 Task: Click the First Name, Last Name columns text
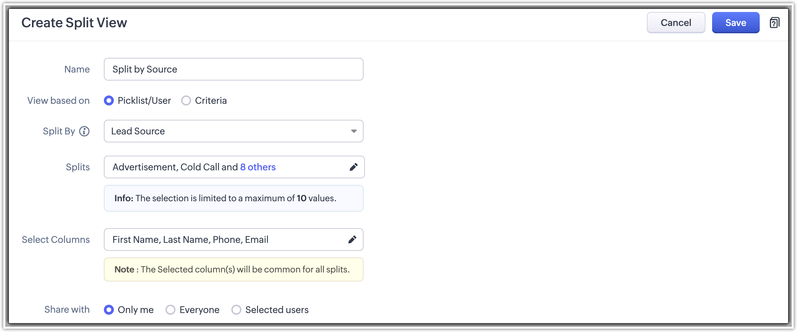click(x=190, y=240)
